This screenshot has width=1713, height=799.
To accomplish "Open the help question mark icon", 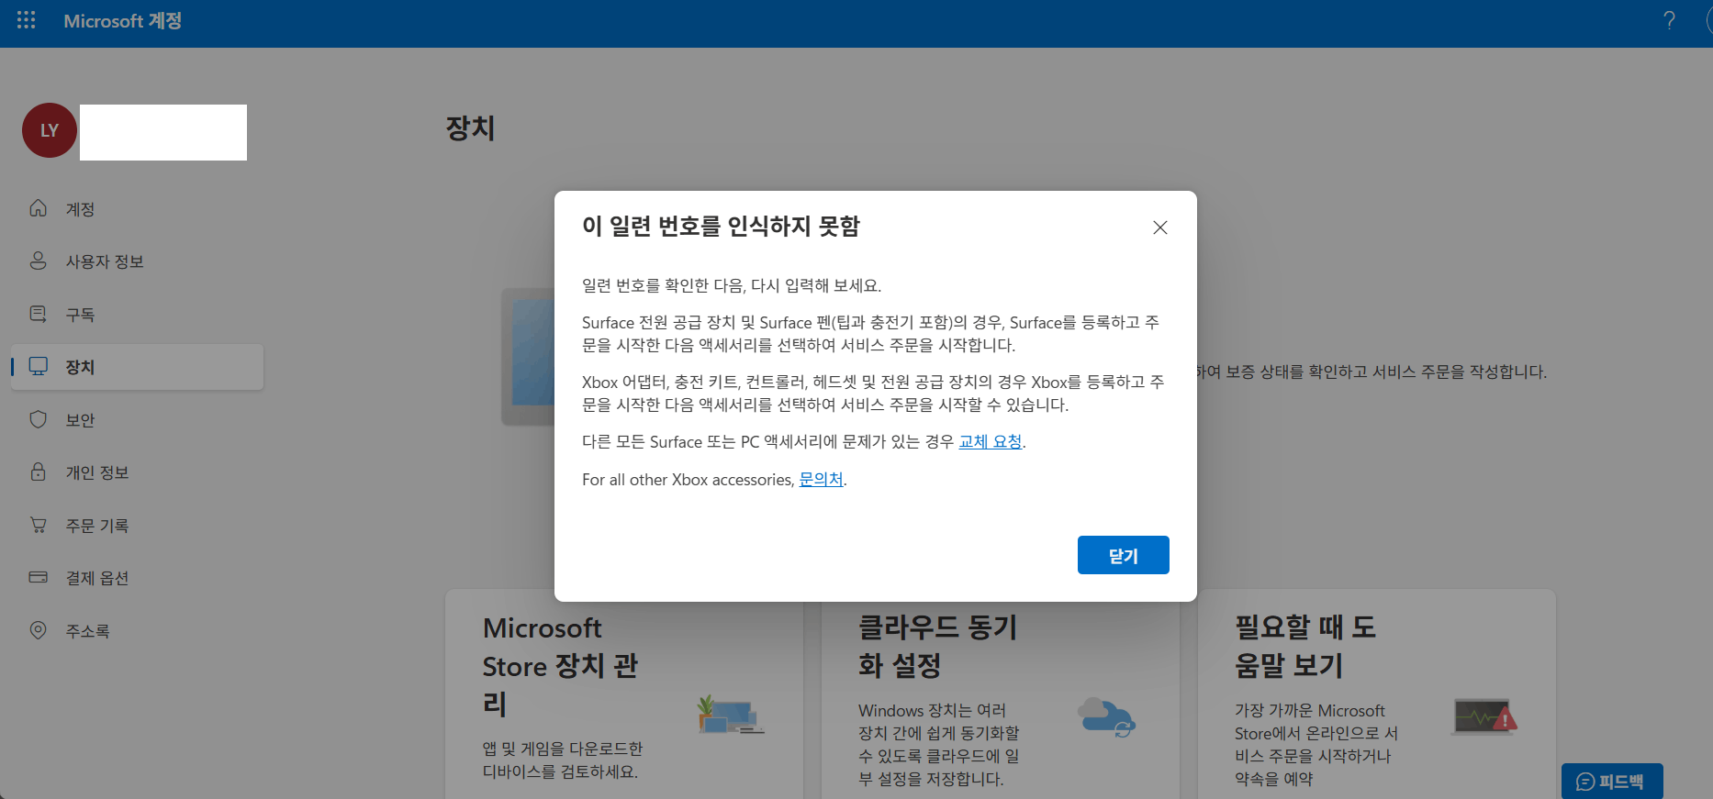I will click(x=1669, y=20).
